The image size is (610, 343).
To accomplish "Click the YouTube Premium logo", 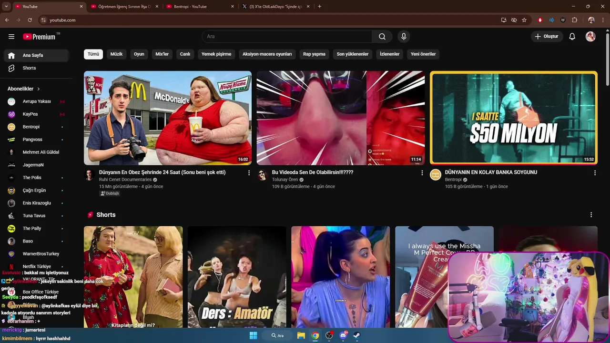I will click(40, 37).
